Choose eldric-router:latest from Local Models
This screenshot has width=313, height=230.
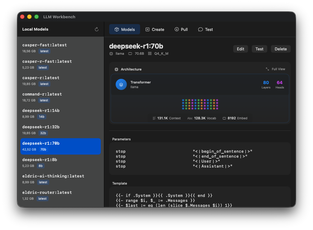click(60, 195)
